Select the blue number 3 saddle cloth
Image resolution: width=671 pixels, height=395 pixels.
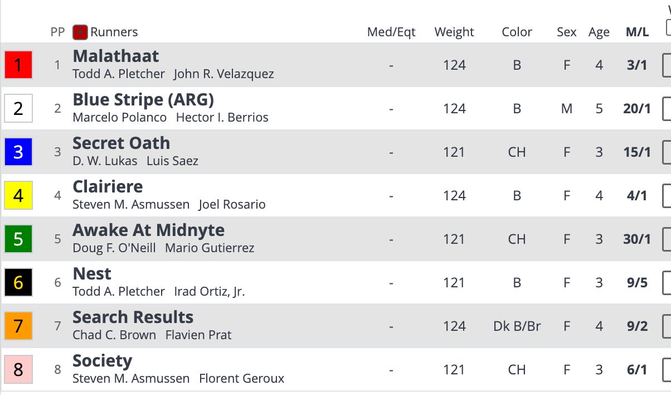coord(18,152)
